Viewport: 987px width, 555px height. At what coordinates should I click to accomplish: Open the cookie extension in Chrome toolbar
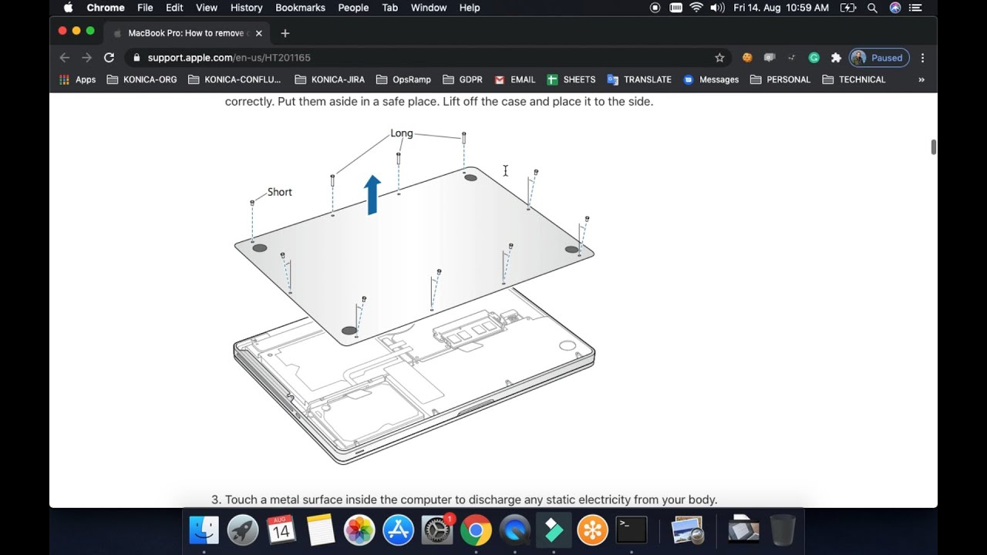click(747, 58)
